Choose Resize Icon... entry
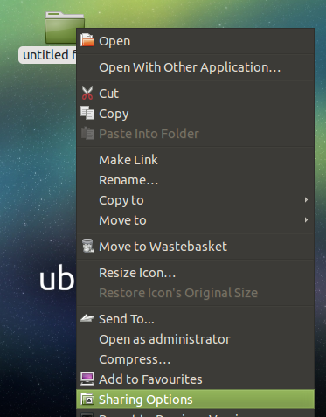This screenshot has width=326, height=417. pyautogui.click(x=195, y=273)
